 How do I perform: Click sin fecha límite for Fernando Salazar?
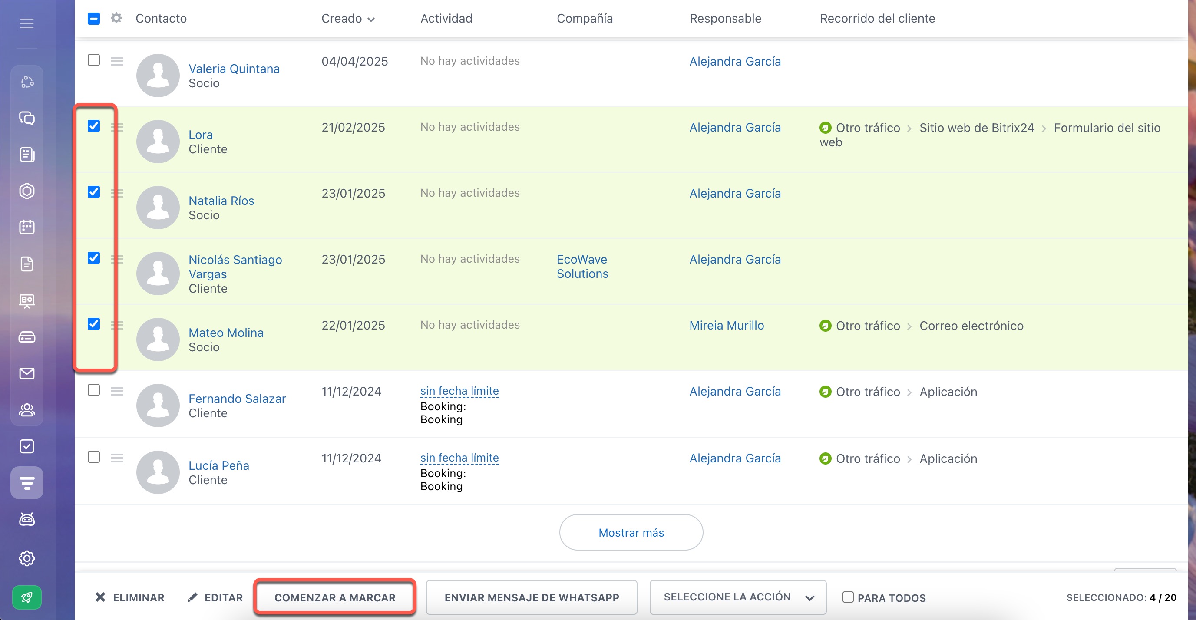(459, 391)
